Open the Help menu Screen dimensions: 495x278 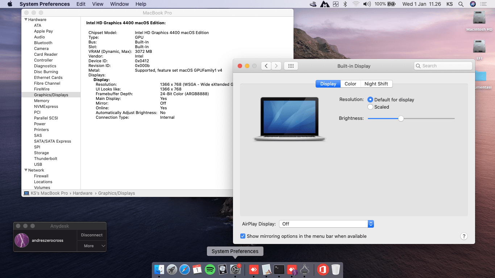(141, 4)
